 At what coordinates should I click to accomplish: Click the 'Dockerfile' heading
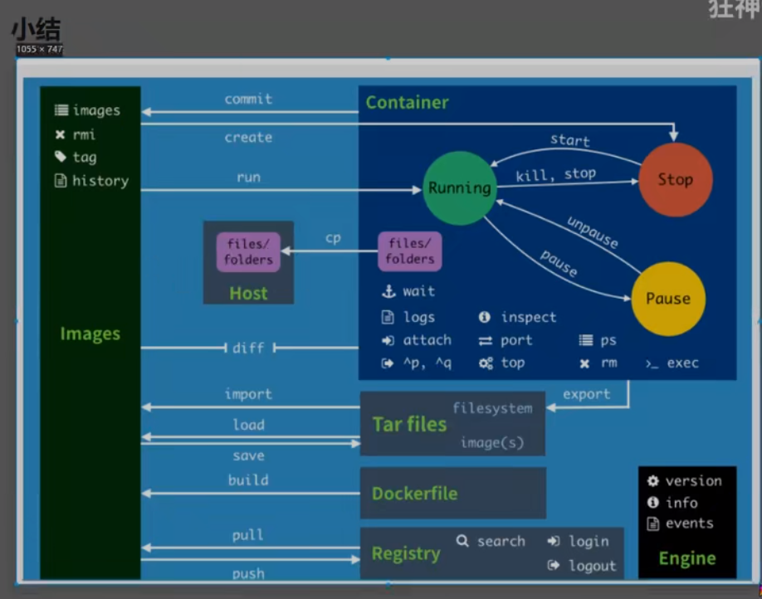pos(415,494)
